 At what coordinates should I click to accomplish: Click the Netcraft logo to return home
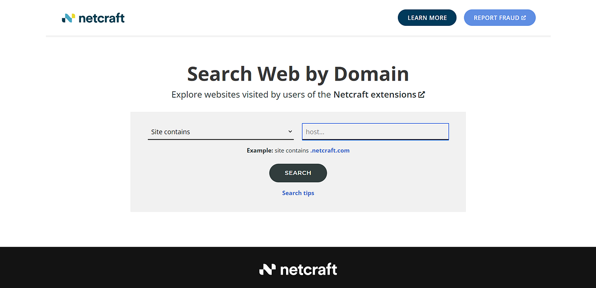click(x=93, y=17)
